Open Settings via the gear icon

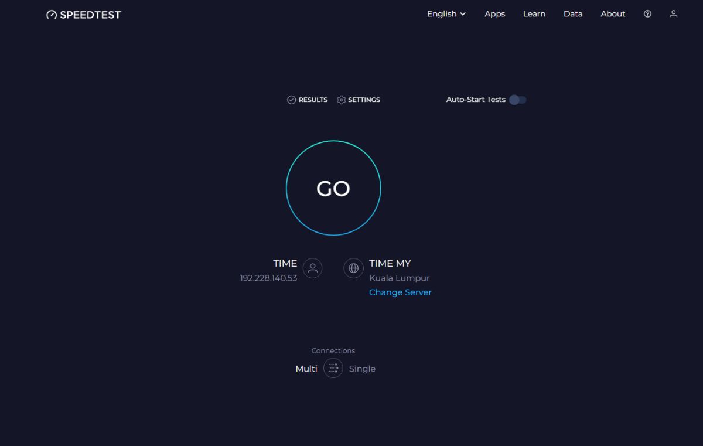(342, 100)
